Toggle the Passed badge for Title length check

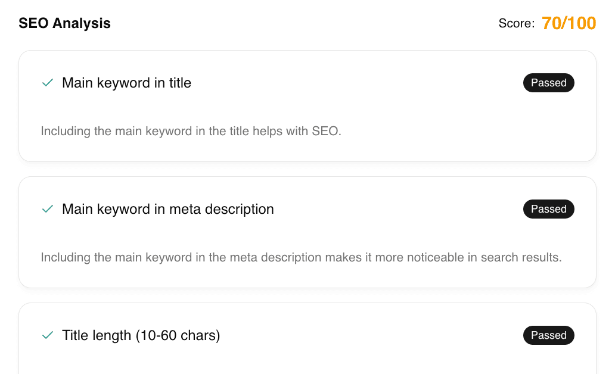(548, 335)
